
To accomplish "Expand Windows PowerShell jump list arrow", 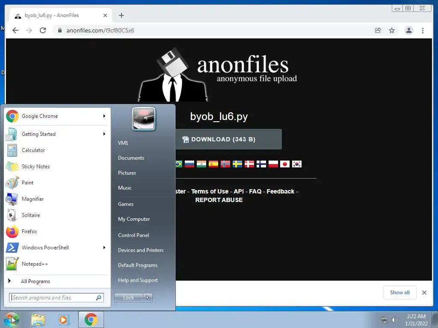I will click(104, 247).
